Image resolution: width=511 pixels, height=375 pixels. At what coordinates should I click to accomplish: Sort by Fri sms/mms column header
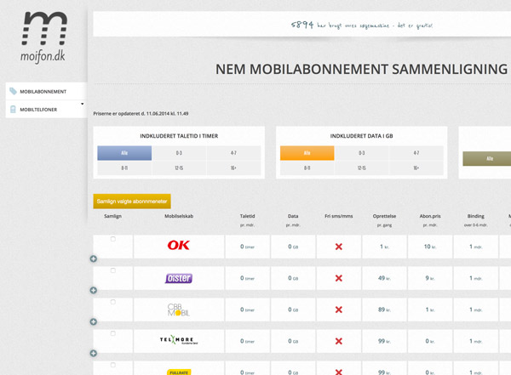click(339, 216)
